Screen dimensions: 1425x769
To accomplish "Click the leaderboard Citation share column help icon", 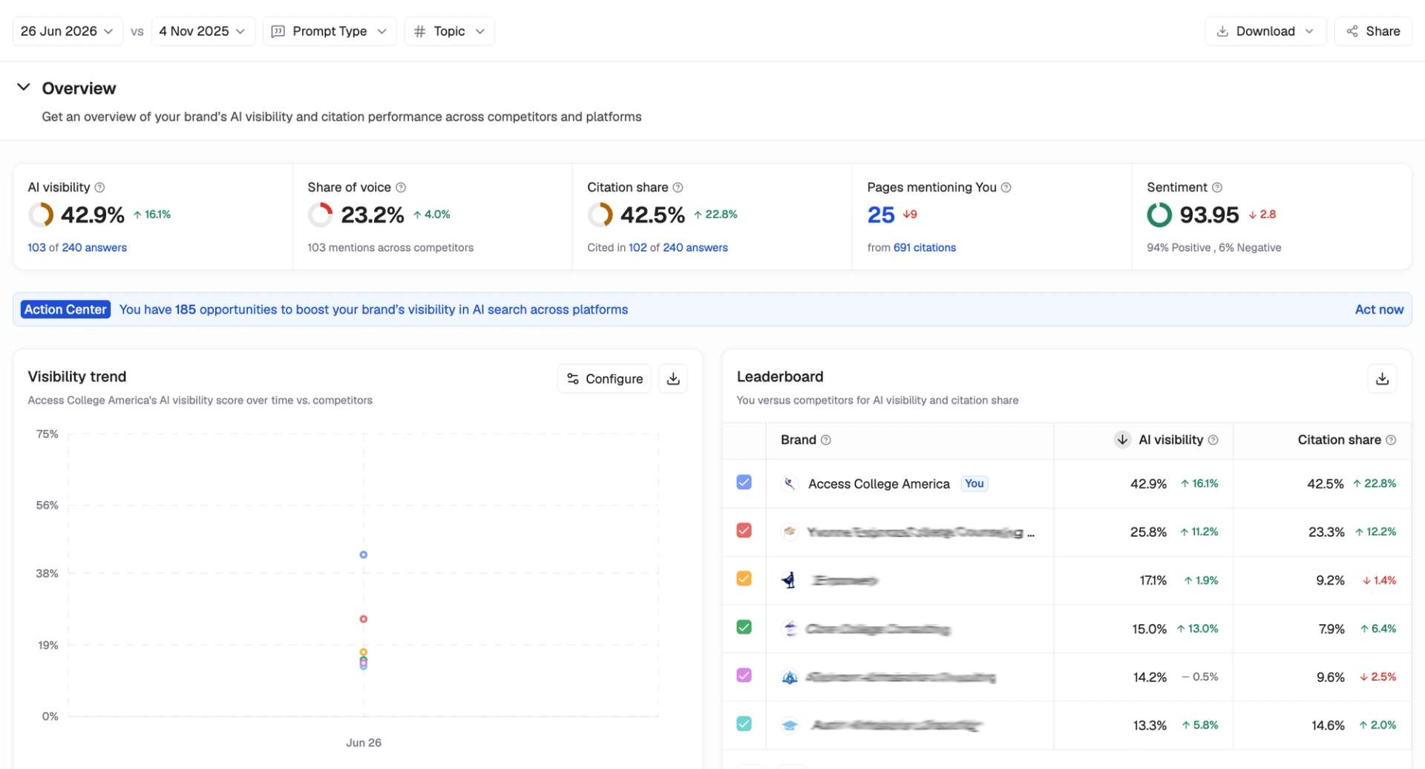I will pyautogui.click(x=1391, y=440).
